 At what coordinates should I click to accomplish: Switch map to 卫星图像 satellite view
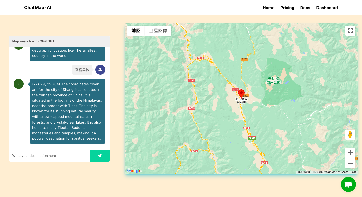click(158, 31)
